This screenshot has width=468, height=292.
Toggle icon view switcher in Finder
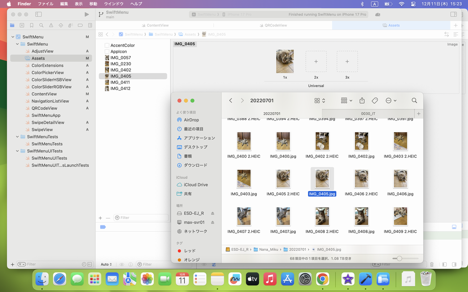point(319,100)
